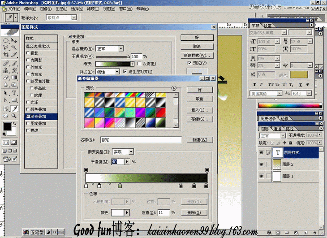The width and height of the screenshot is (327, 238).
Task: Click 新建样式(W)... new style button
Action: (197, 55)
